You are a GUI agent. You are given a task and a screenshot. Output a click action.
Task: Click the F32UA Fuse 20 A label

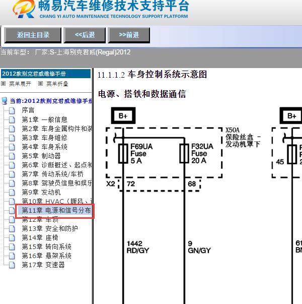point(202,153)
